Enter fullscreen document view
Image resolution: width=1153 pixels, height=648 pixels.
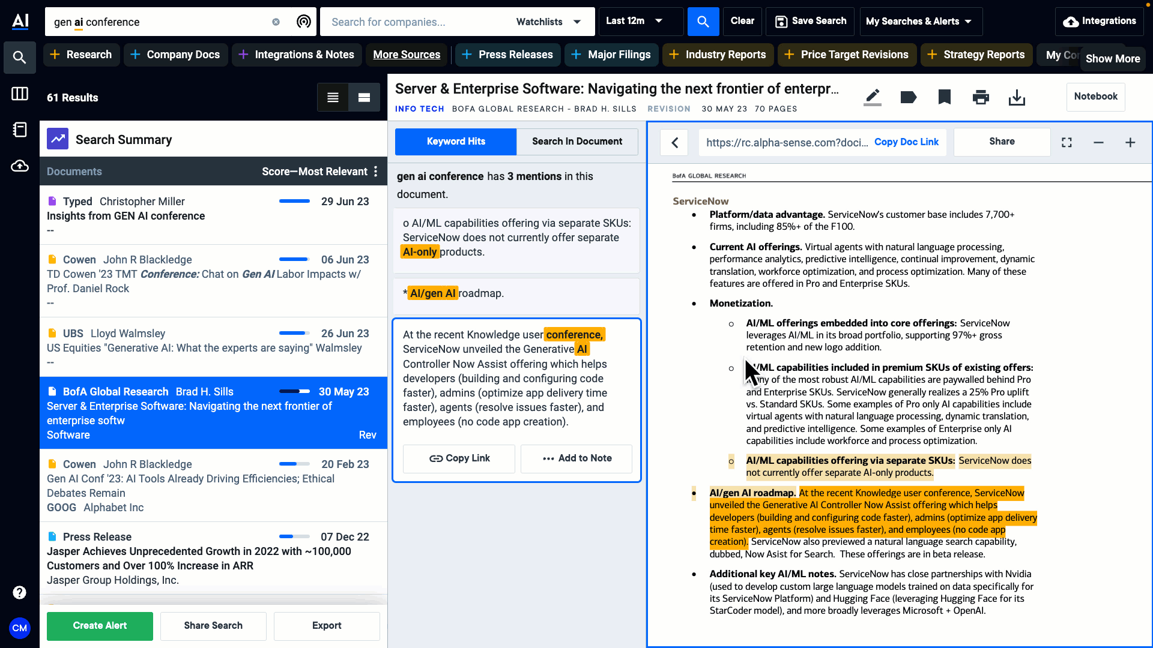(x=1067, y=142)
